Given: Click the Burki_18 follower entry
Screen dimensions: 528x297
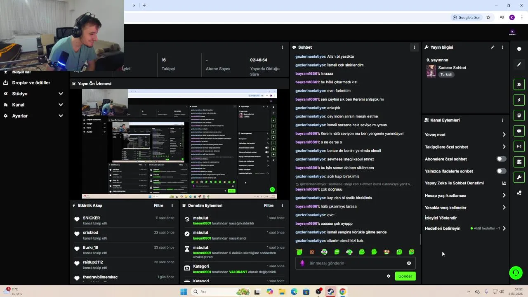Looking at the screenshot, I should [x=124, y=250].
